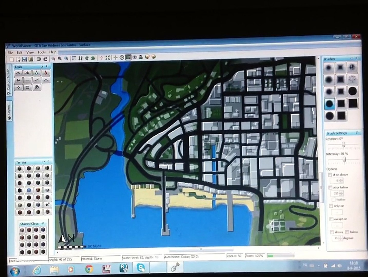368x277 pixels.
Task: Open Google Chrome from the taskbar
Action: coord(89,269)
